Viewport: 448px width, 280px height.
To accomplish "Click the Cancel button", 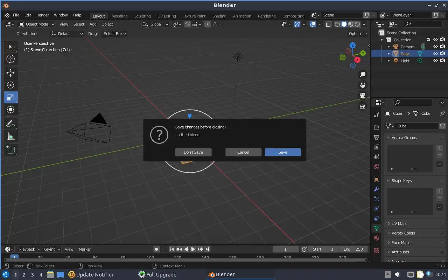I will pyautogui.click(x=243, y=152).
